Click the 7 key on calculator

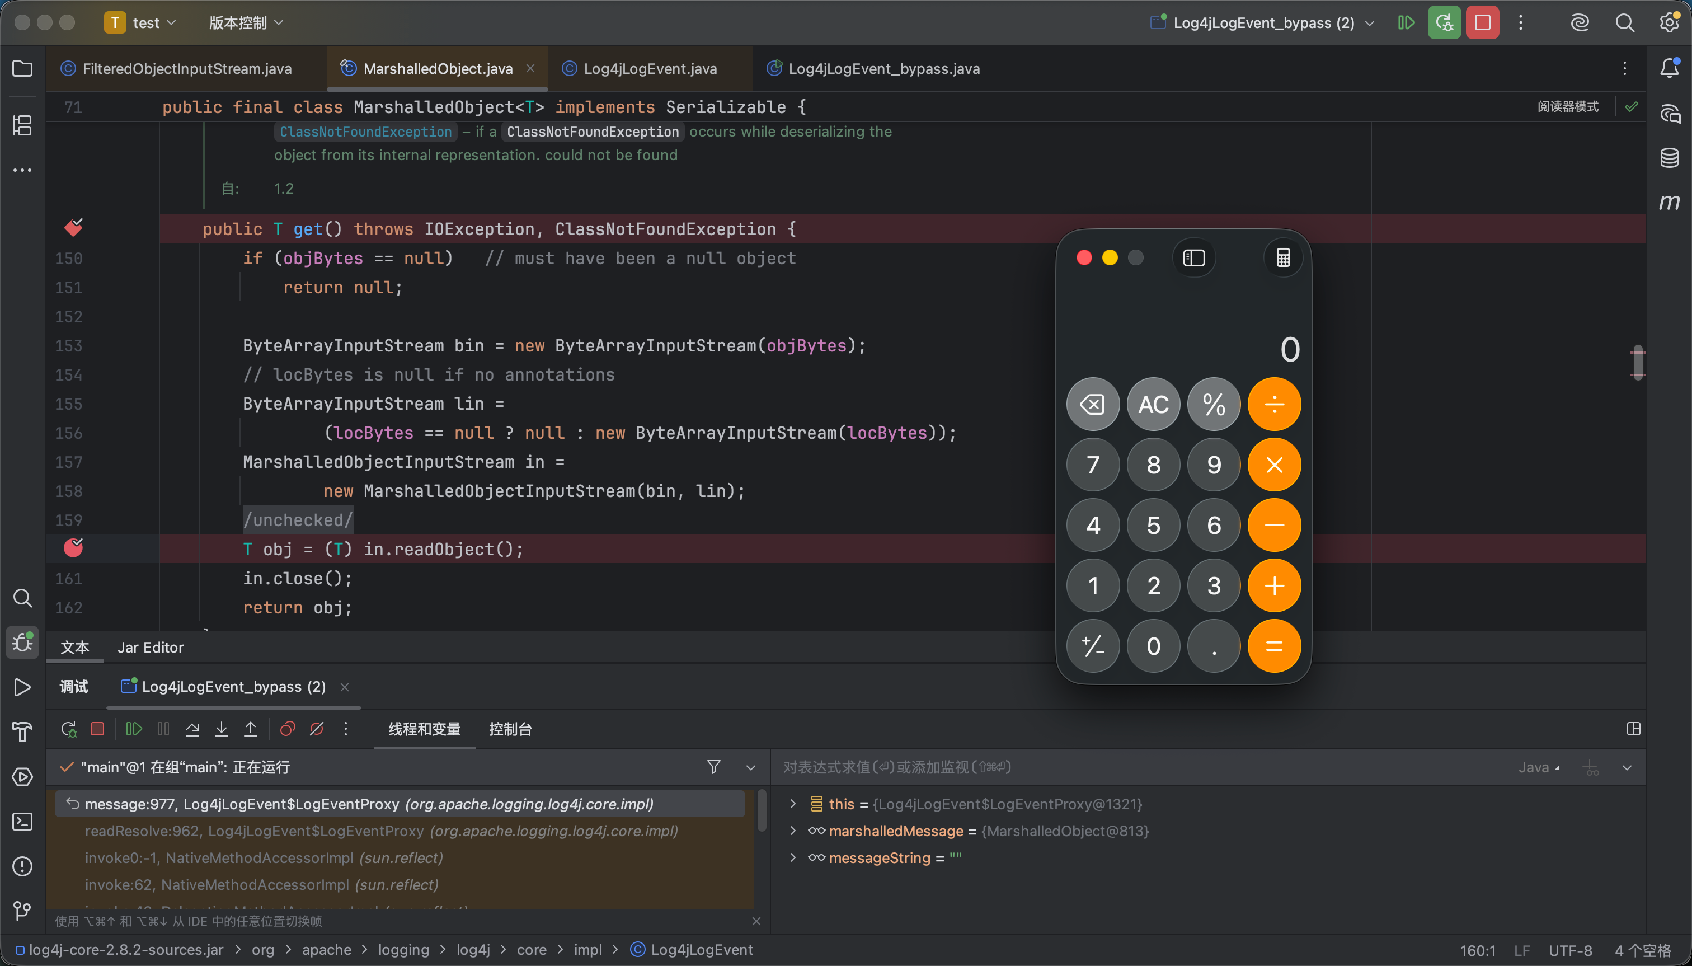pos(1093,465)
